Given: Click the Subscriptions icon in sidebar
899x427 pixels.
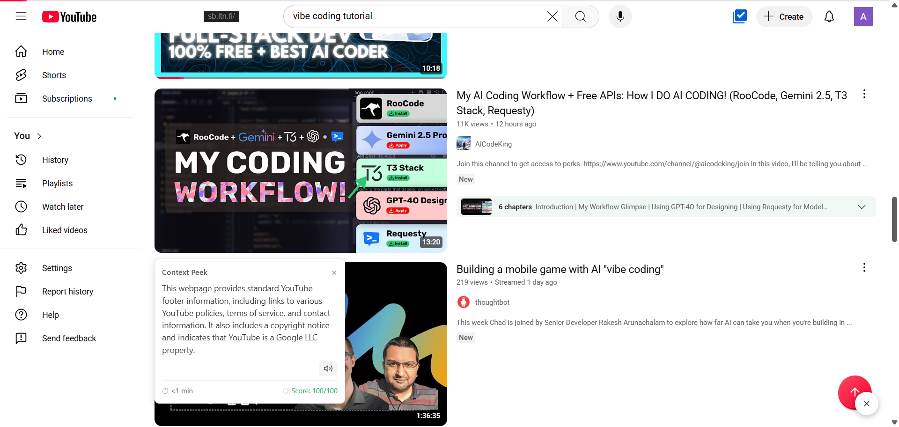Looking at the screenshot, I should coord(21,98).
